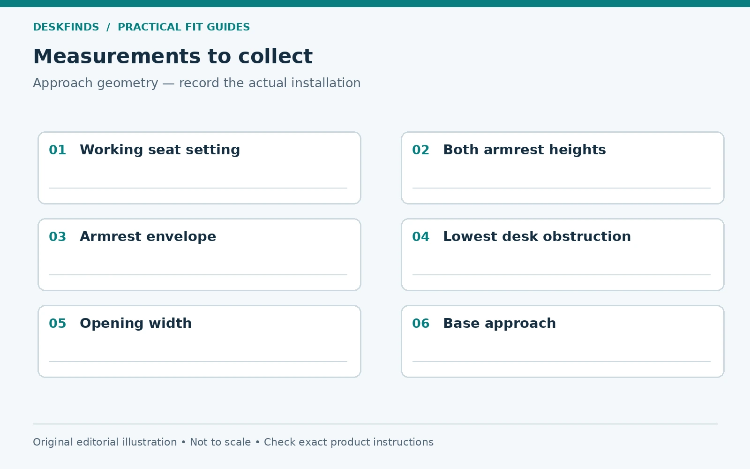Screen dimensions: 750x469
Task: Select the 'Lowest desk obstruction' card title
Action: (537, 236)
